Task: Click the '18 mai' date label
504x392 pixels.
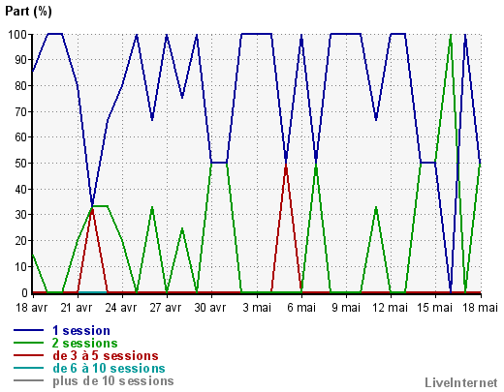Action: point(480,308)
